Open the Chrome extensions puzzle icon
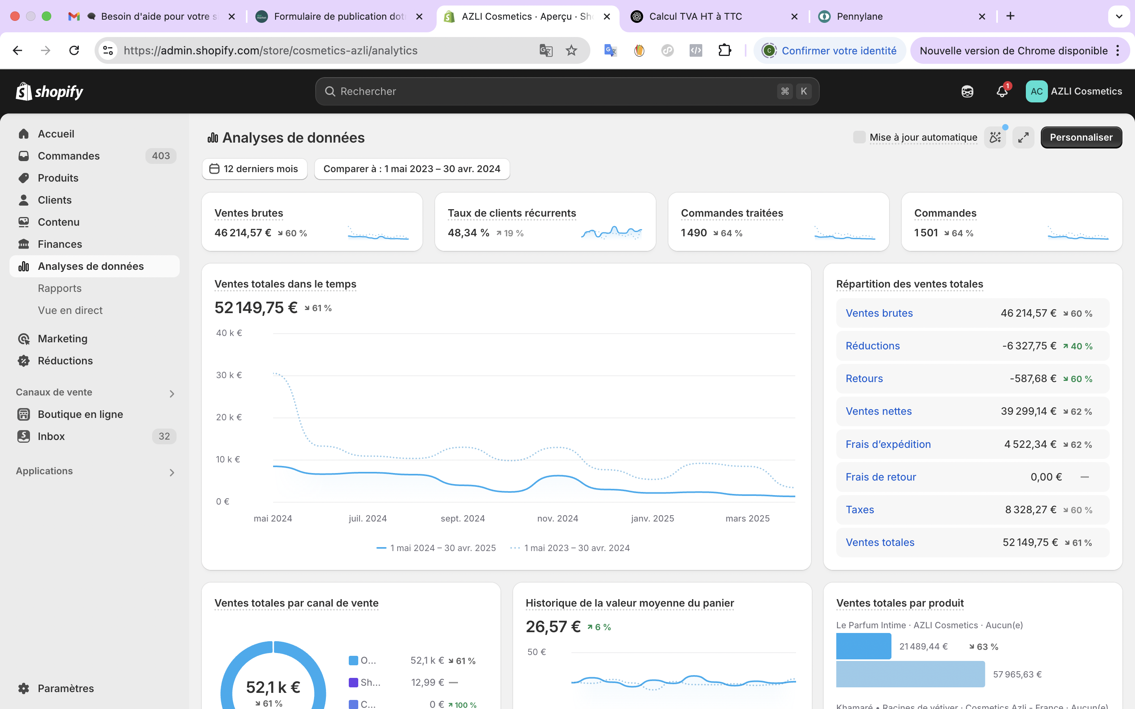This screenshot has width=1135, height=709. point(725,51)
